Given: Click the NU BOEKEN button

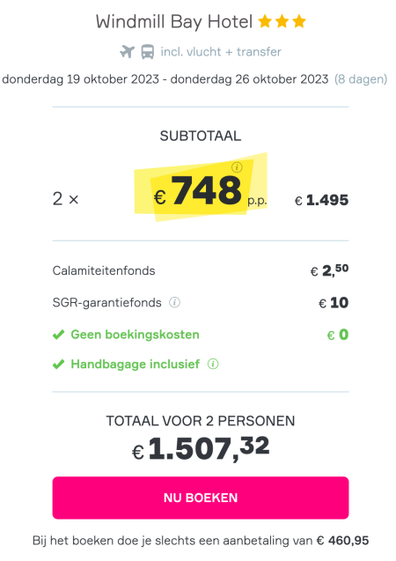Looking at the screenshot, I should click(201, 498).
